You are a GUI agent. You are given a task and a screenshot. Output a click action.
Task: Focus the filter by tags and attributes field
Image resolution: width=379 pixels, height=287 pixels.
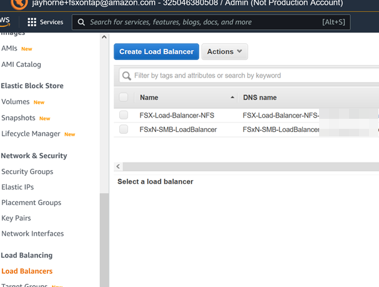249,76
